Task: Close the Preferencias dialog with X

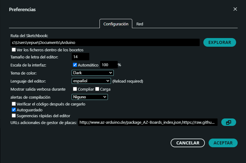Action: pyautogui.click(x=235, y=9)
